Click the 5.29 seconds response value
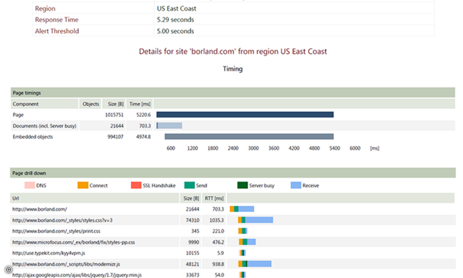The height and width of the screenshot is (278, 463). (176, 20)
